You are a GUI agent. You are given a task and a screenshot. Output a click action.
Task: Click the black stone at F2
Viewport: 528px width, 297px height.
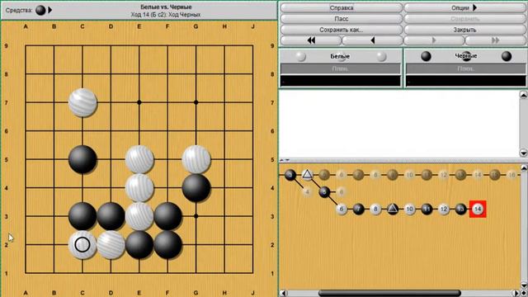pos(167,245)
